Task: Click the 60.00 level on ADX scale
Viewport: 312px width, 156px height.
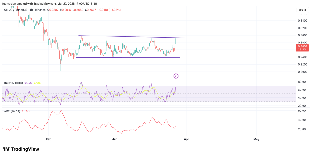Action: coord(302,111)
